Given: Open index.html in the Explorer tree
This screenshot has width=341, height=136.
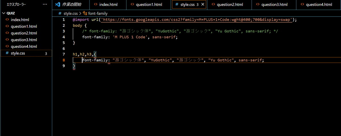Looking at the screenshot, I should (20, 20).
